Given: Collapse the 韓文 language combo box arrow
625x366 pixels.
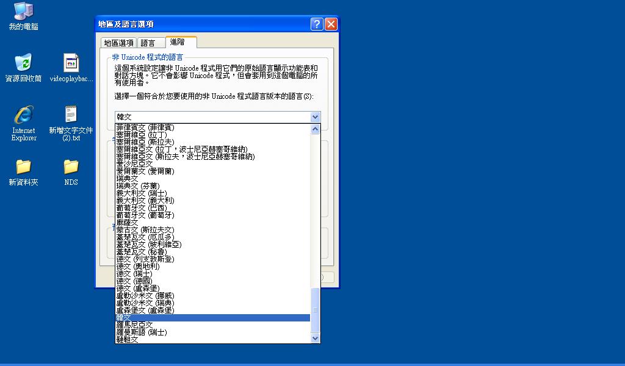Looking at the screenshot, I should (315, 117).
